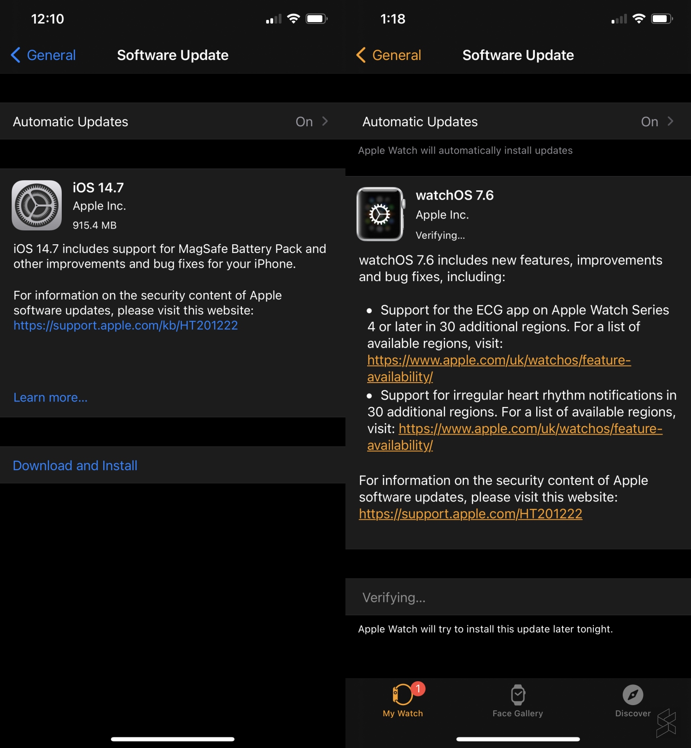Image resolution: width=691 pixels, height=748 pixels.
Task: Tap the right screen home indicator bar
Action: click(518, 739)
